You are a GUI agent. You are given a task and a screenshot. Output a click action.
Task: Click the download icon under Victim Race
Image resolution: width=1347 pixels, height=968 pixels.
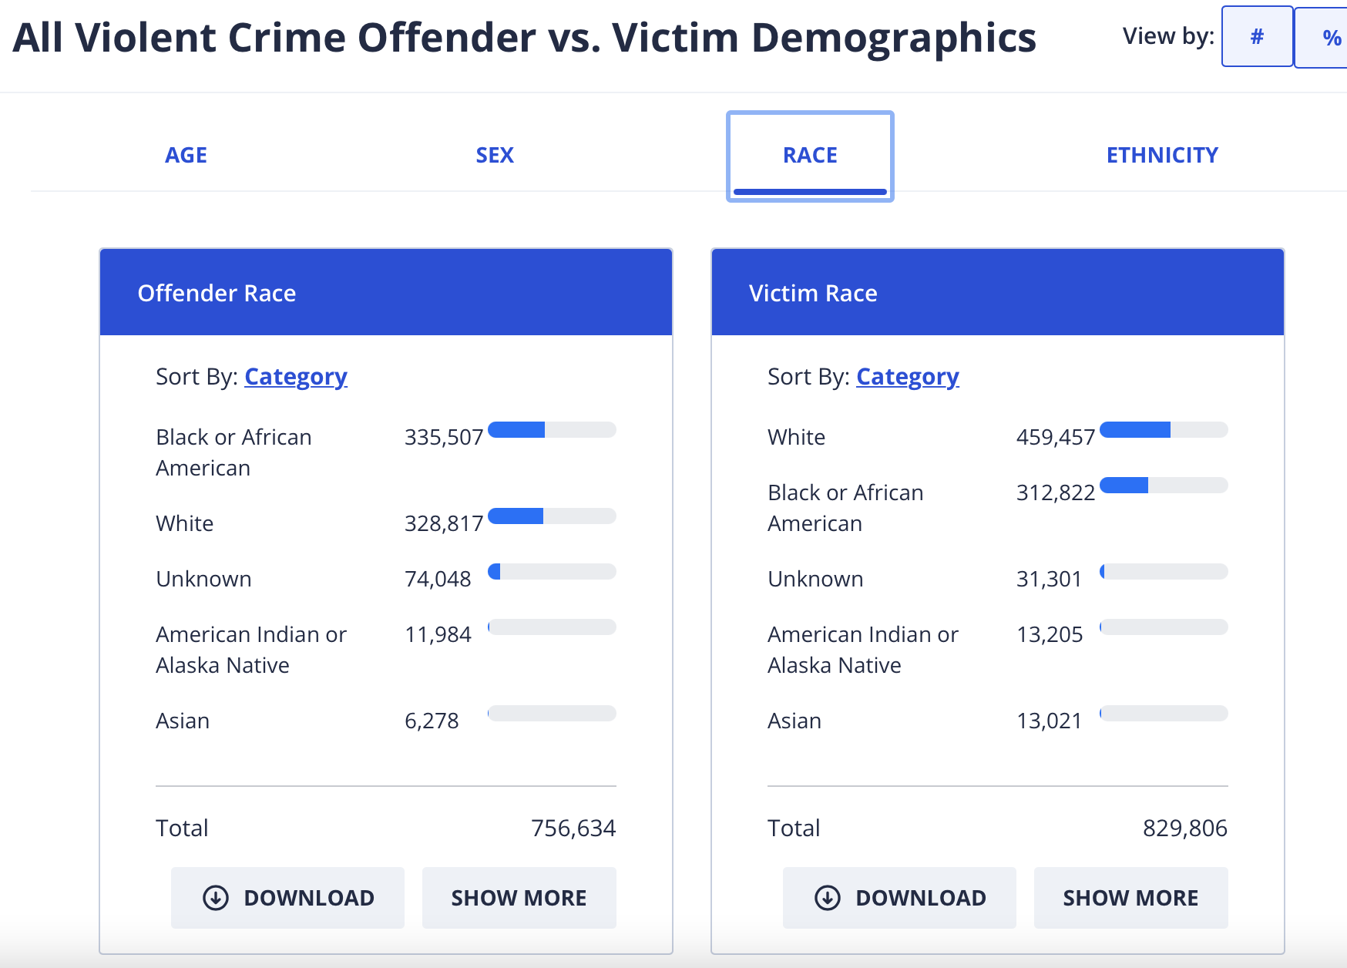(x=828, y=898)
